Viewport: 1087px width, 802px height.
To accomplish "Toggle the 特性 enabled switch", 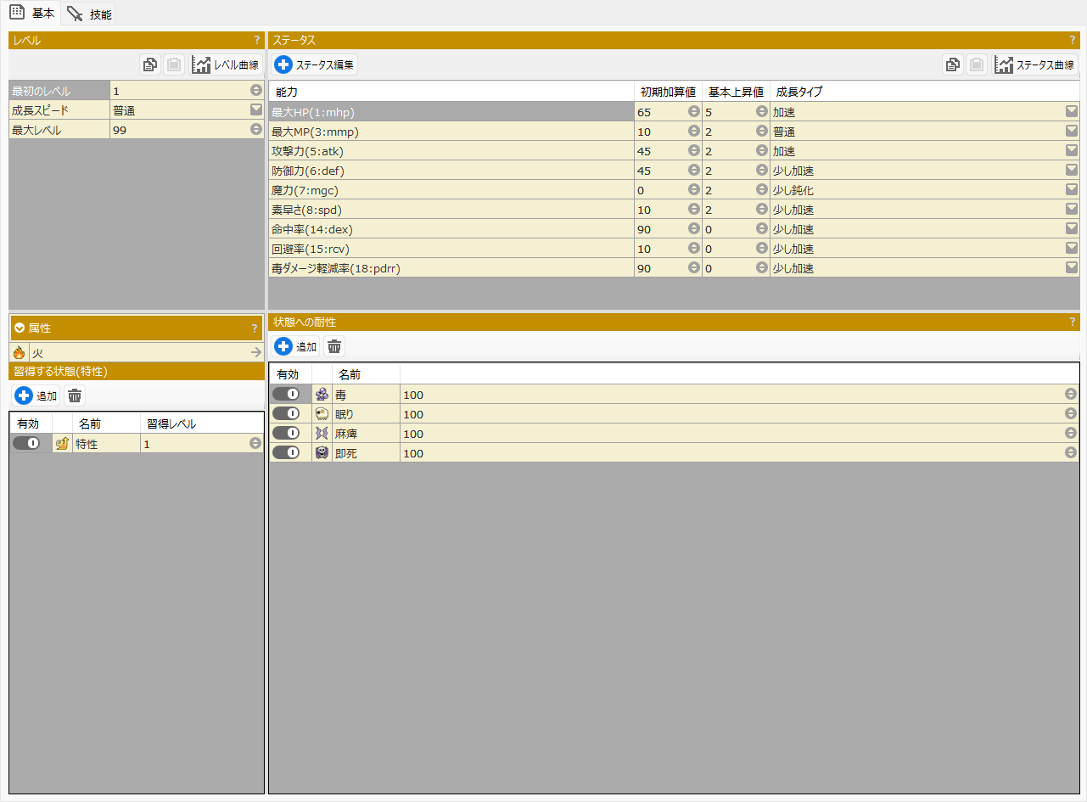I will tap(26, 443).
